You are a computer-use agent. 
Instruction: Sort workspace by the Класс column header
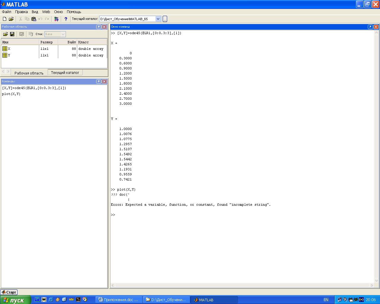92,42
